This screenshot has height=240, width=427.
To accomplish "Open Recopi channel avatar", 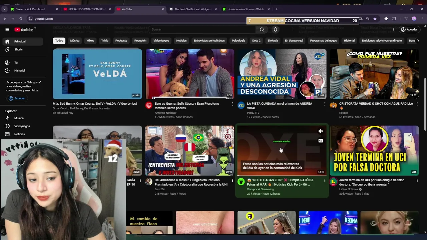I will [x=333, y=105].
